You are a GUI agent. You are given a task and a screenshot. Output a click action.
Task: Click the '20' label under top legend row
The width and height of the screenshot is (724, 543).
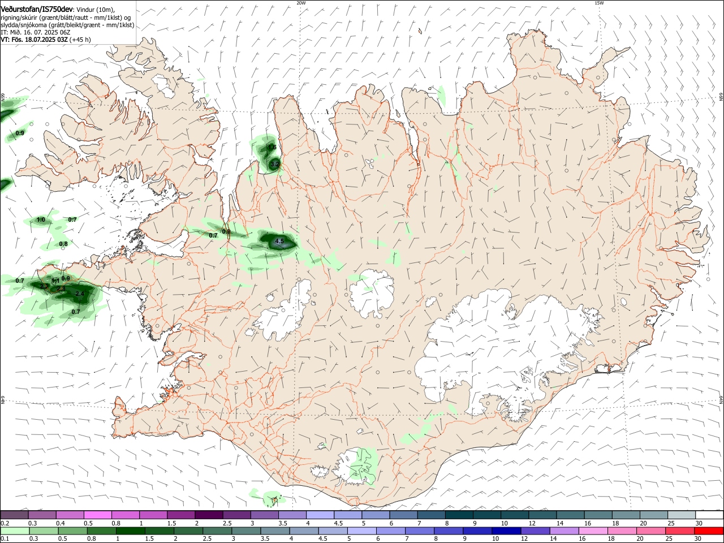pyautogui.click(x=644, y=523)
